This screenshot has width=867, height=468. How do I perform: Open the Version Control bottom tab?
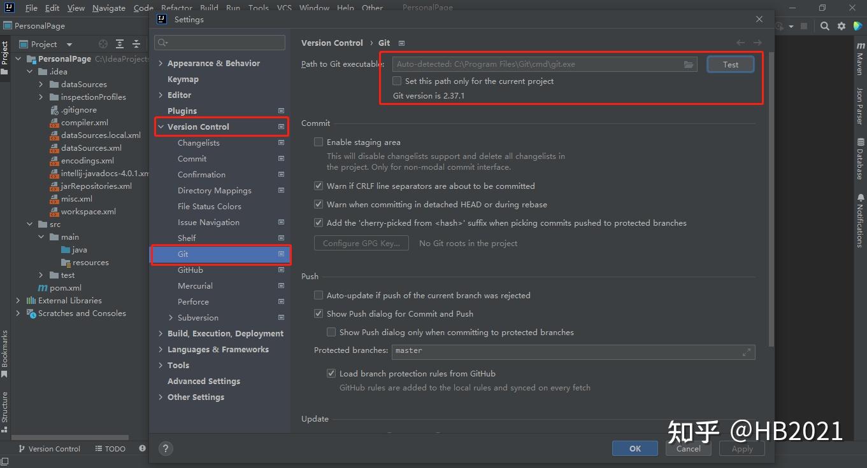point(49,448)
